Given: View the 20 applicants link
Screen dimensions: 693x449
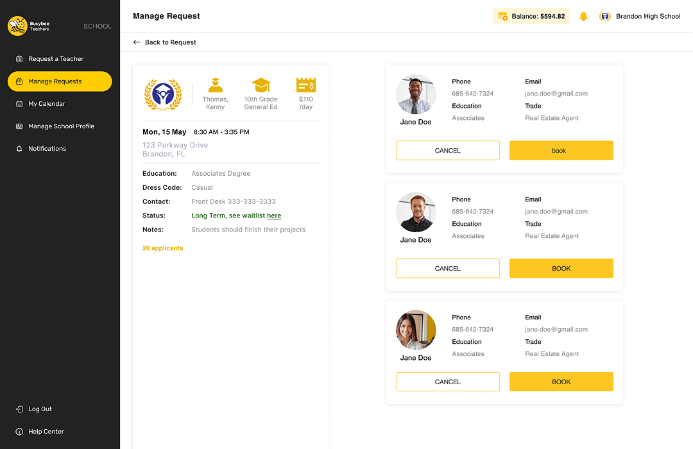Looking at the screenshot, I should click(162, 247).
